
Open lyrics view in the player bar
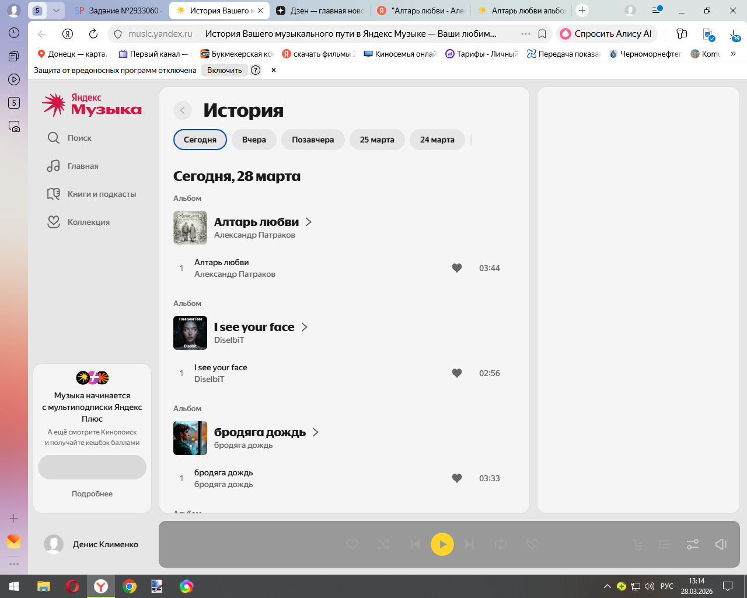point(637,544)
